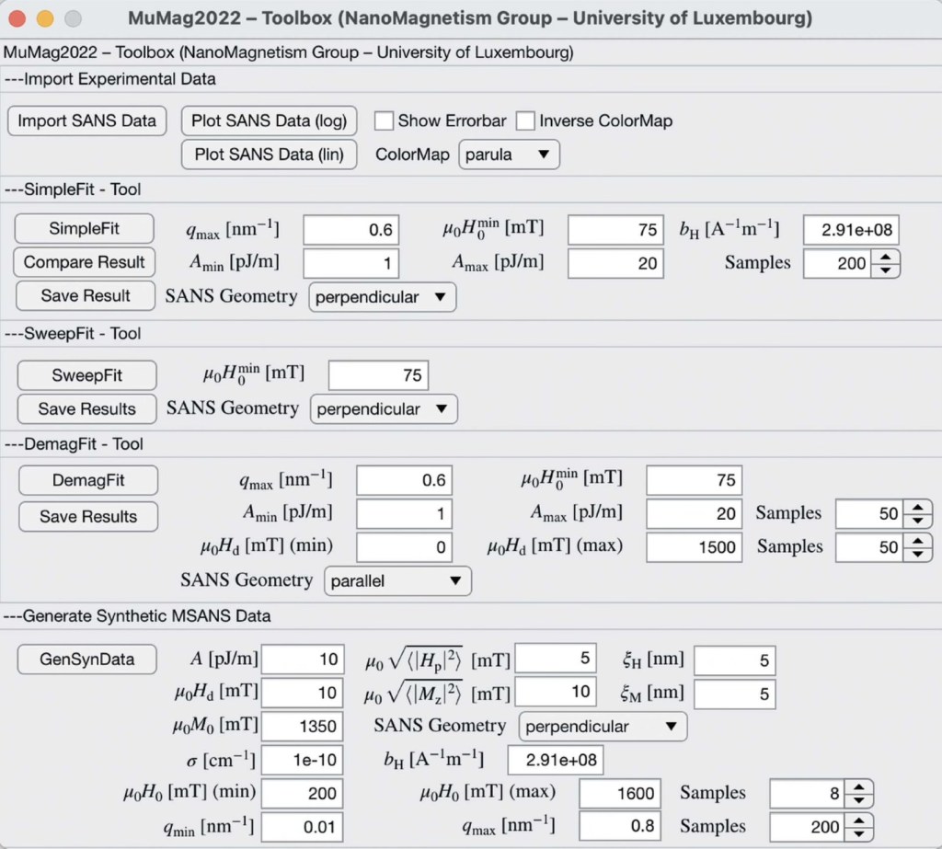Click the Import SANS Data button
Image resolution: width=942 pixels, height=849 pixels.
point(86,120)
